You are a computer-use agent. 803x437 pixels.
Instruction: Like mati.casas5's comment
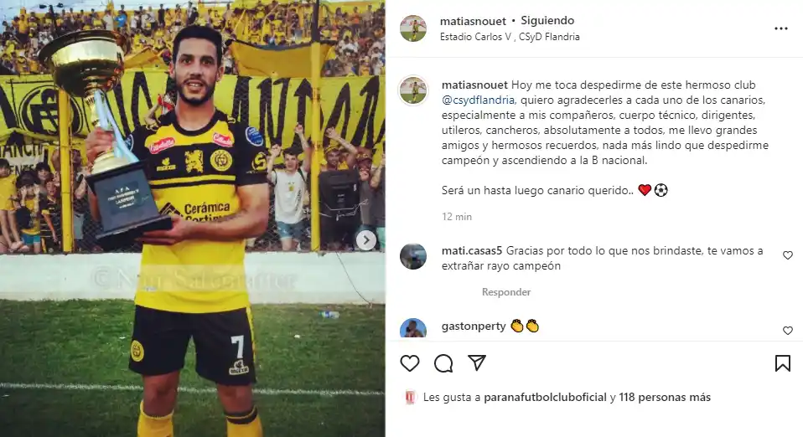click(788, 255)
